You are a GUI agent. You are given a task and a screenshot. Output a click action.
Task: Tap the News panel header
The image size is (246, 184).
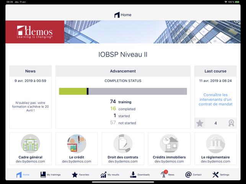(31, 71)
